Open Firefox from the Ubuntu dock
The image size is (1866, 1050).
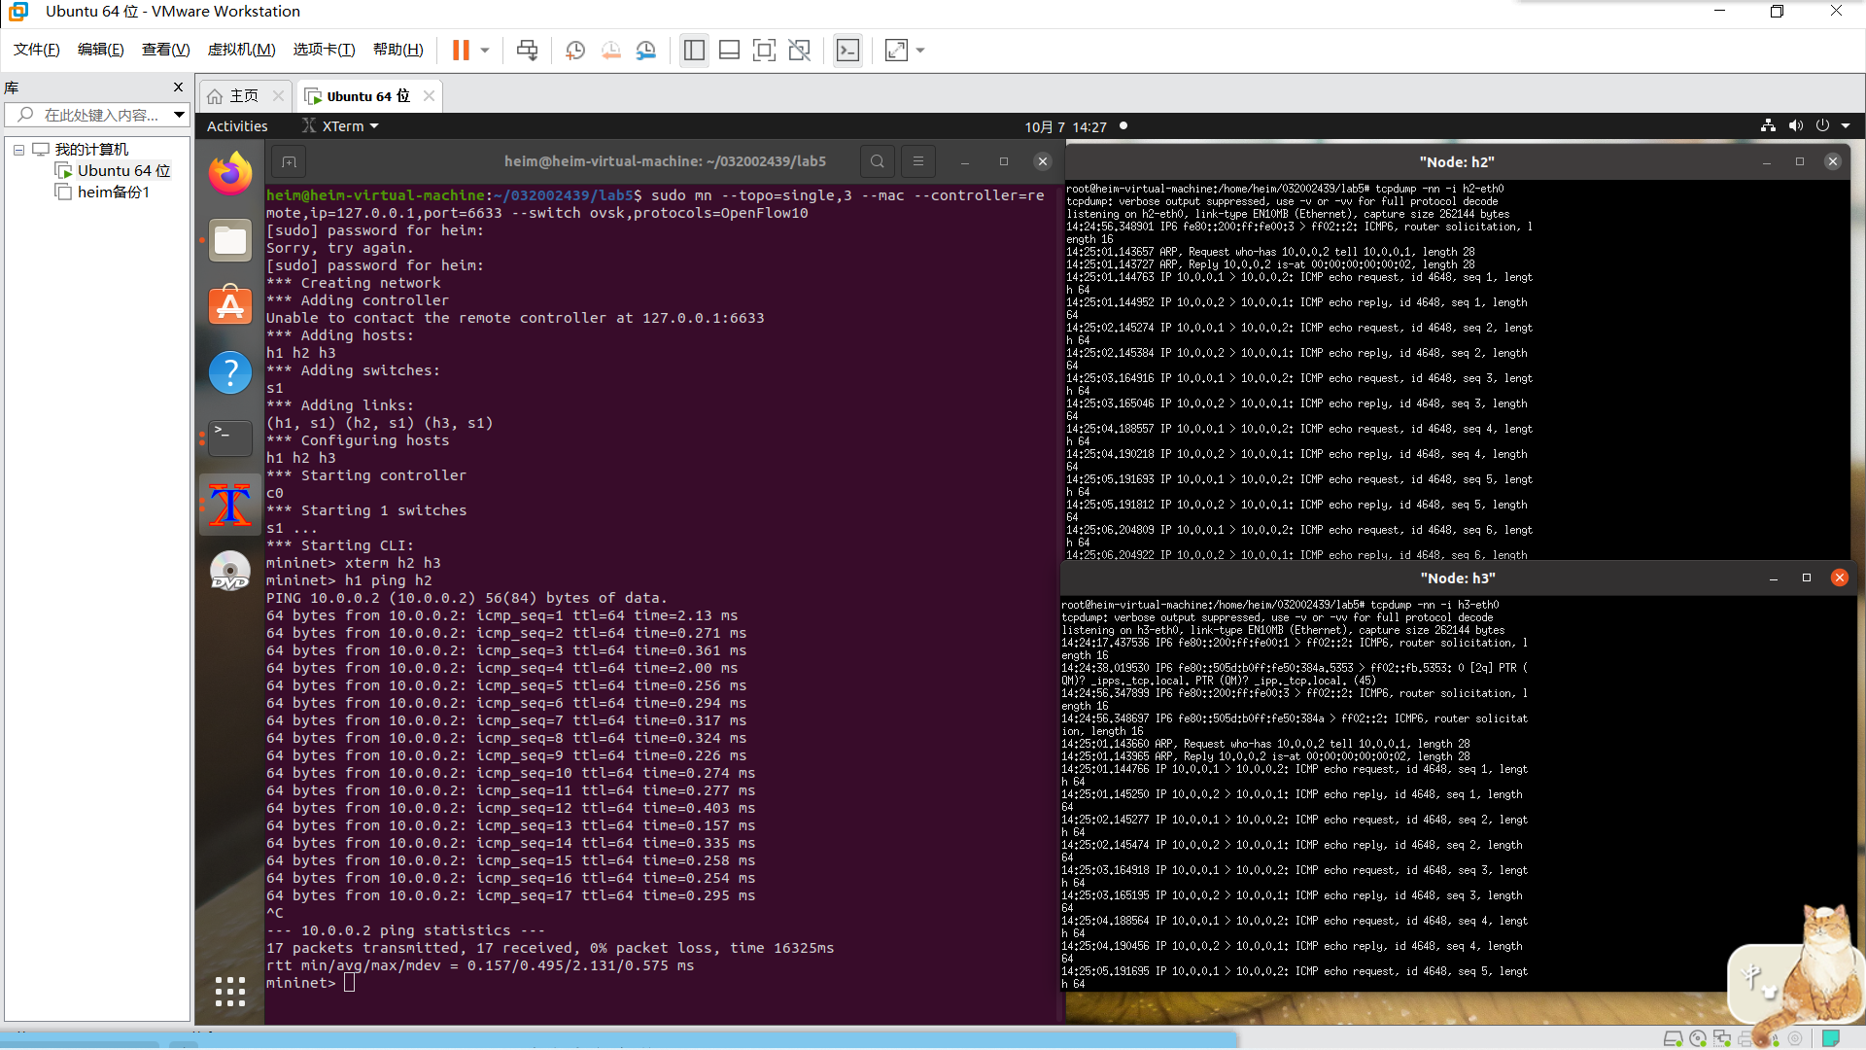pos(230,175)
